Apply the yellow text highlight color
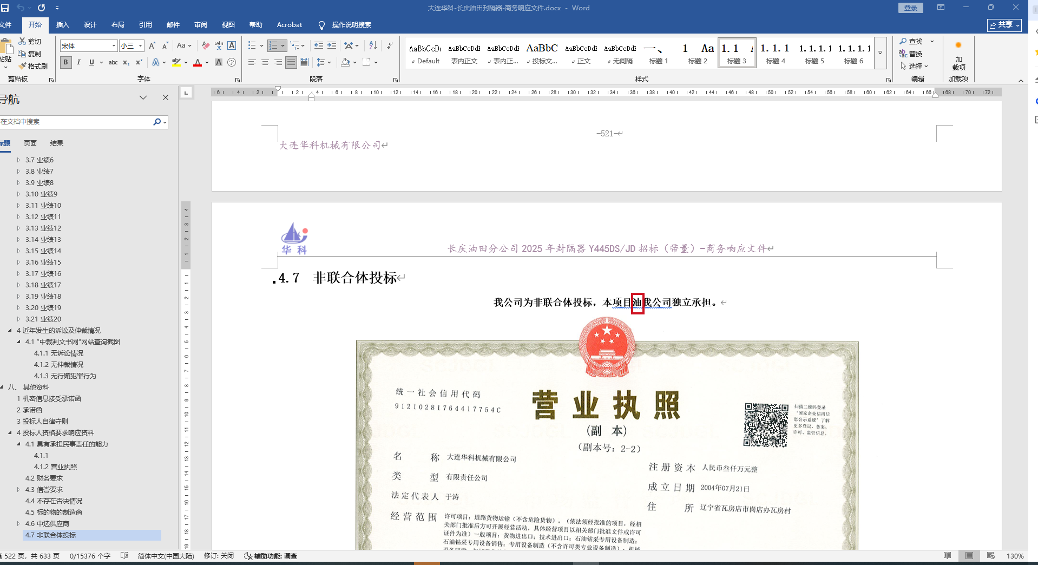Screen dimensions: 1038x565 point(176,62)
